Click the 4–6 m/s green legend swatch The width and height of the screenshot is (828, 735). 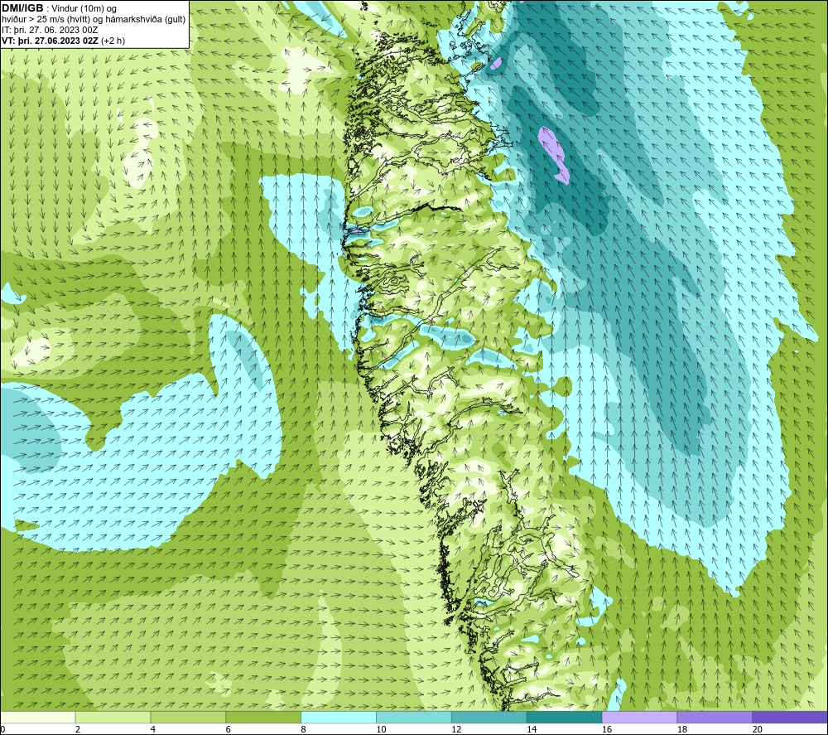[x=188, y=717]
